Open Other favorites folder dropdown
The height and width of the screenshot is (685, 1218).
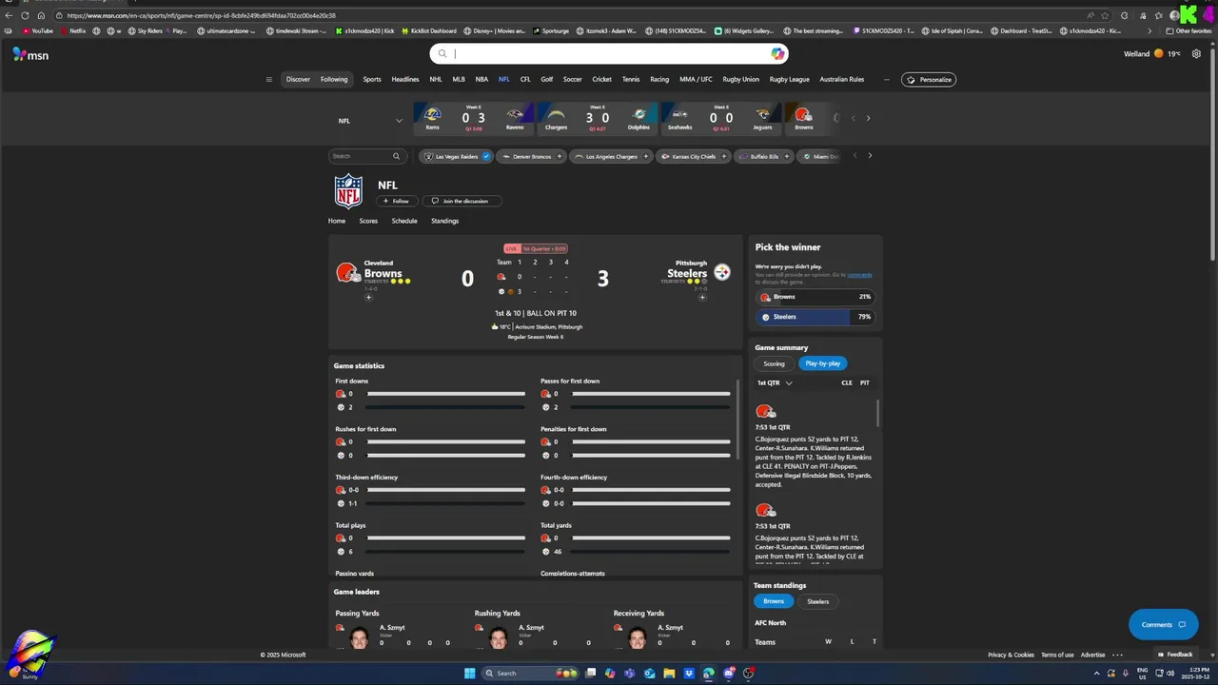(1189, 31)
